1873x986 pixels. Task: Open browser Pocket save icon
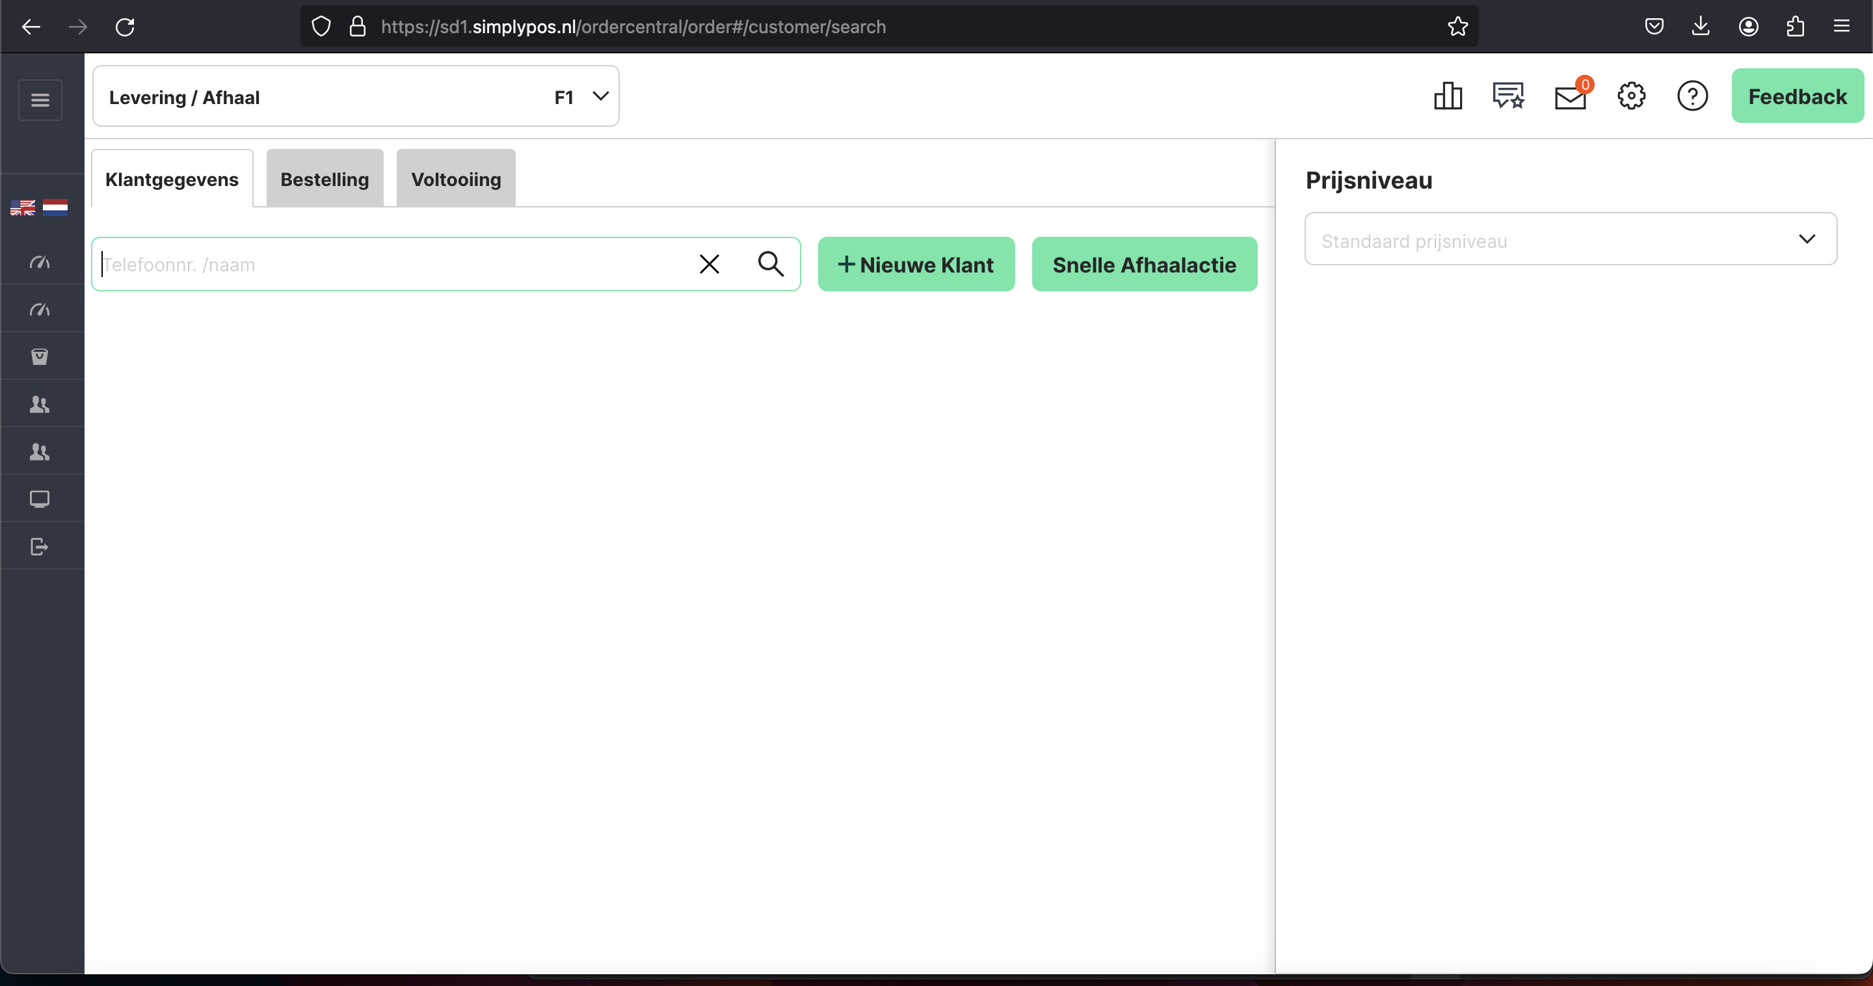tap(1654, 27)
